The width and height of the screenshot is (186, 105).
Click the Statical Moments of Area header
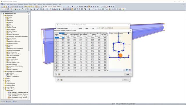coord(76,34)
